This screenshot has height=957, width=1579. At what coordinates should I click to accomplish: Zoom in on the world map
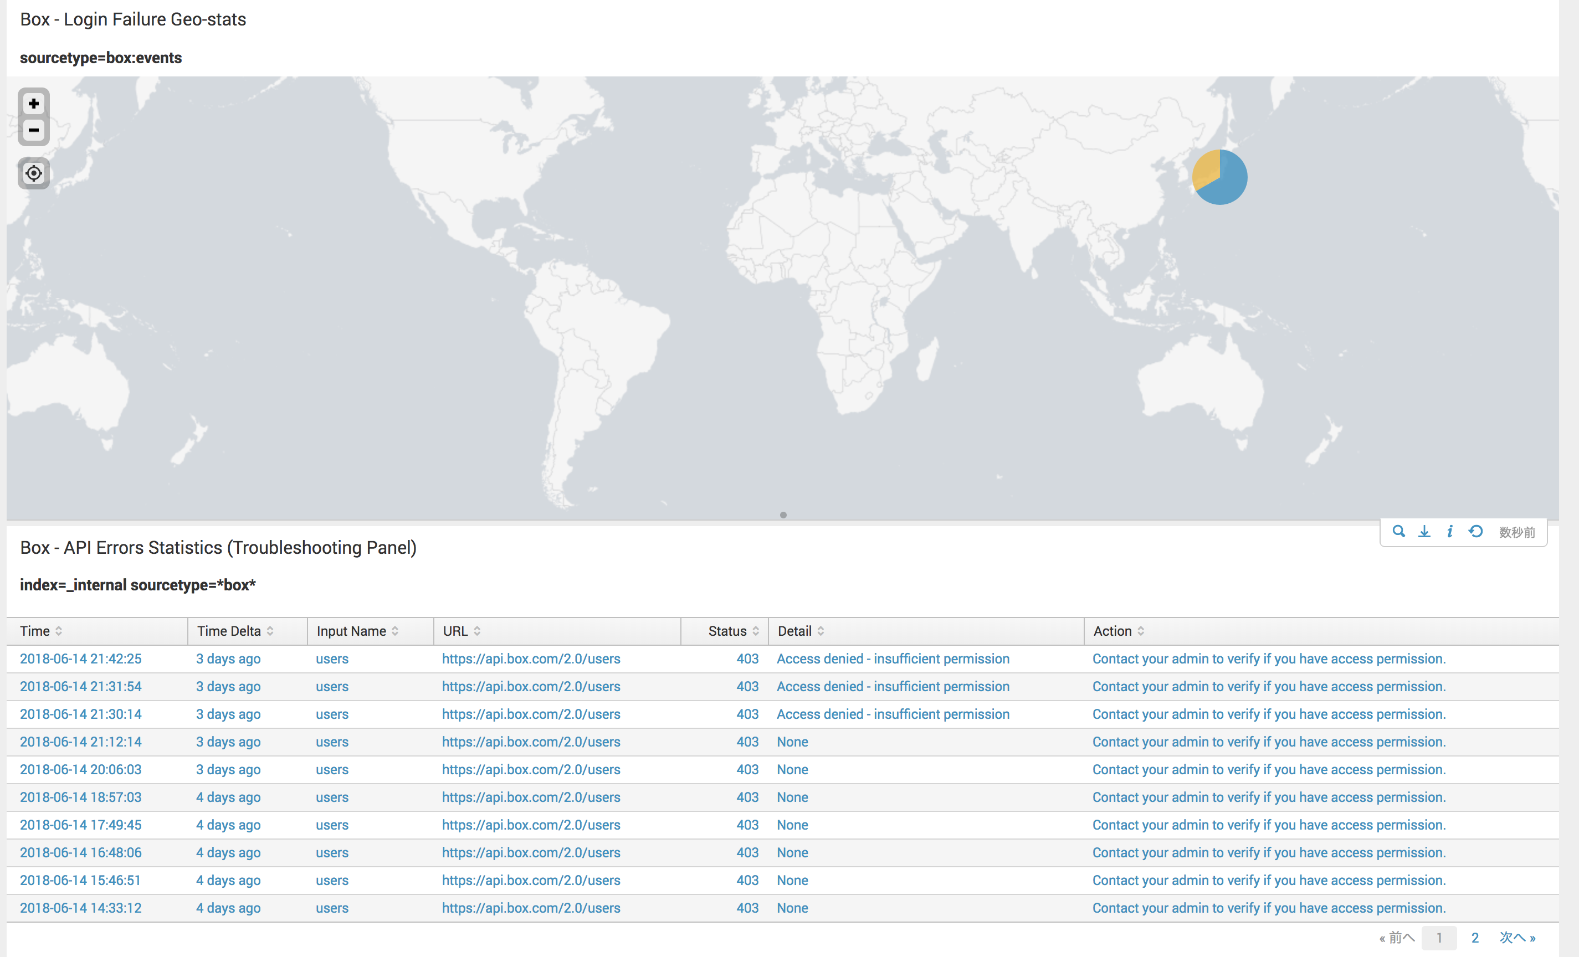[x=33, y=103]
